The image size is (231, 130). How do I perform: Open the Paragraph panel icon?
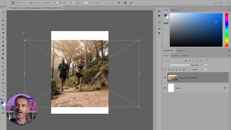click(x=159, y=33)
